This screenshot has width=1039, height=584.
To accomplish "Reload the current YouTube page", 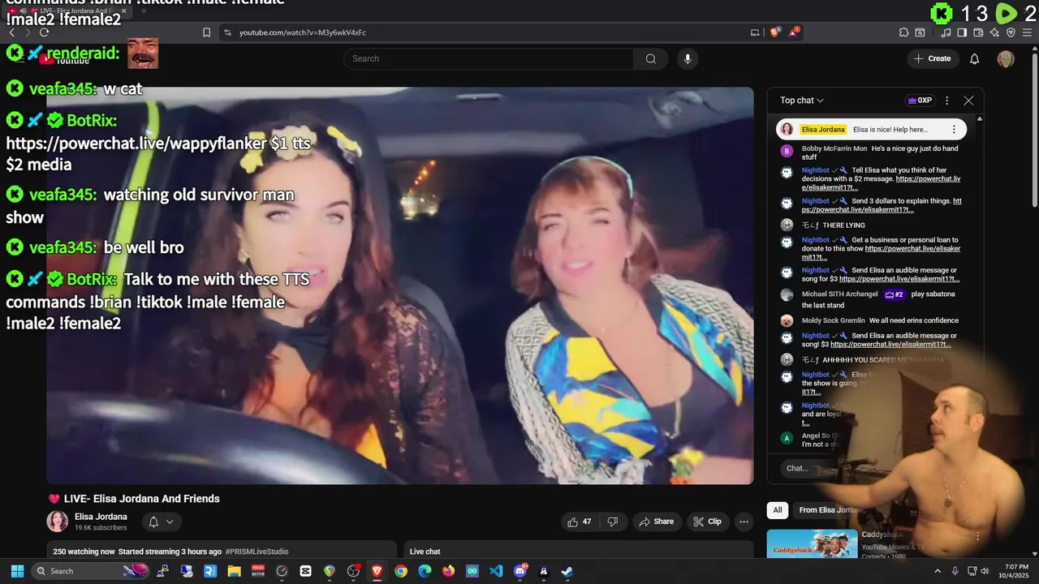I will [44, 32].
